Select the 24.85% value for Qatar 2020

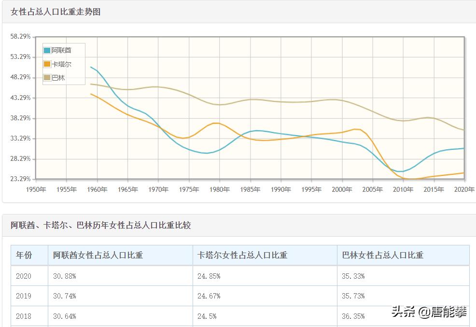click(x=208, y=276)
